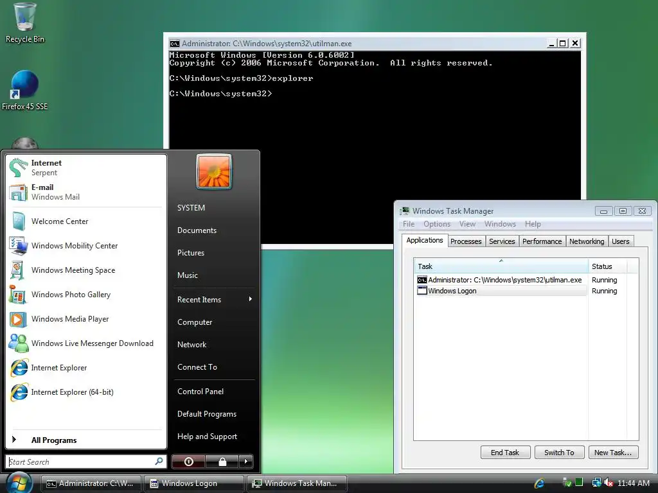Click the End Task button
Image resolution: width=658 pixels, height=493 pixels.
[x=505, y=453]
